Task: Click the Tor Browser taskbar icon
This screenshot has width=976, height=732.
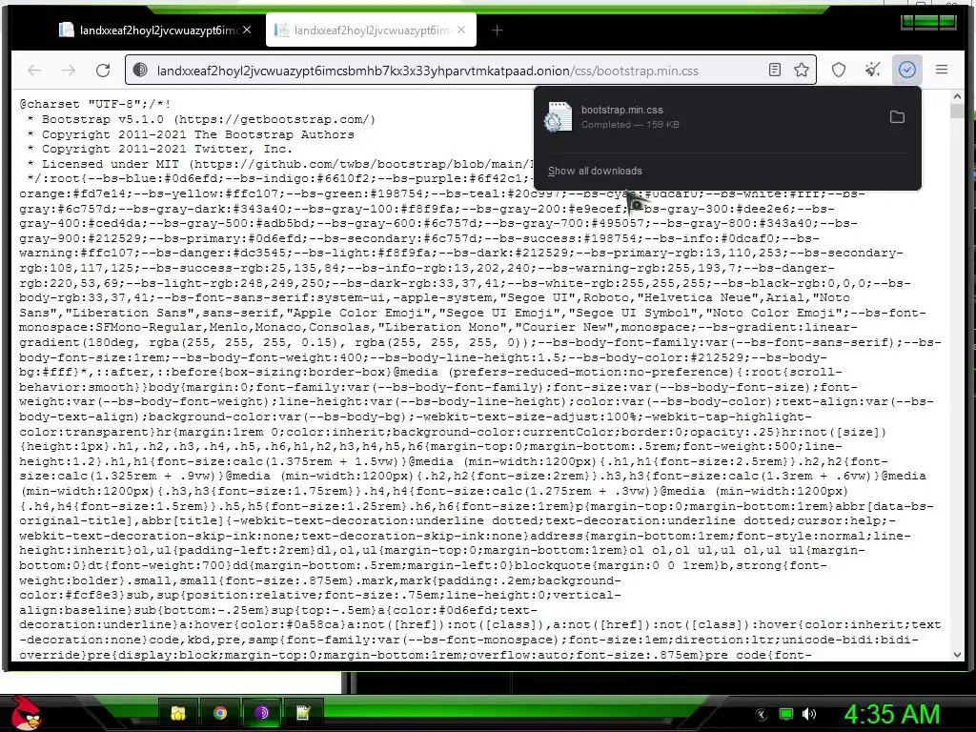Action: click(x=261, y=713)
